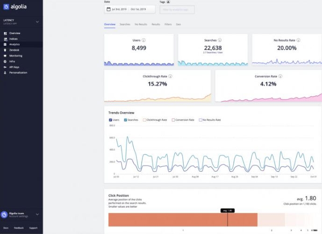
Task: Enable the Conversion Rate checkbox
Action: pyautogui.click(x=173, y=120)
